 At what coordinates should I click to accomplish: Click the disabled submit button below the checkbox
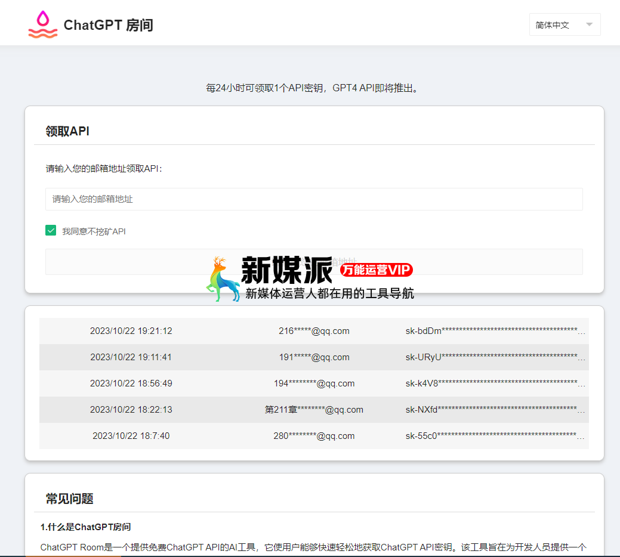[314, 262]
